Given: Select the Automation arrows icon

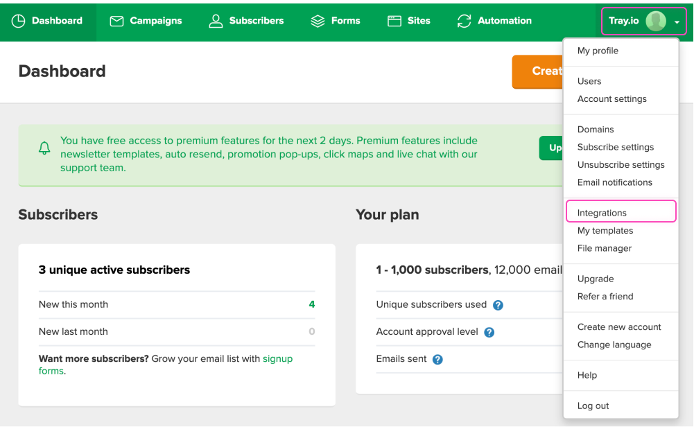Looking at the screenshot, I should pyautogui.click(x=463, y=21).
